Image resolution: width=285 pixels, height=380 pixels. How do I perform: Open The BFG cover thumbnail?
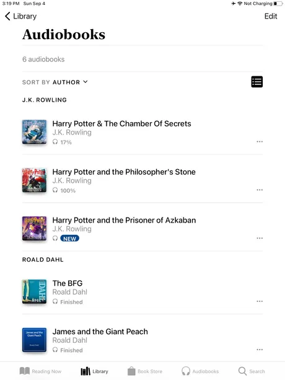point(34,291)
